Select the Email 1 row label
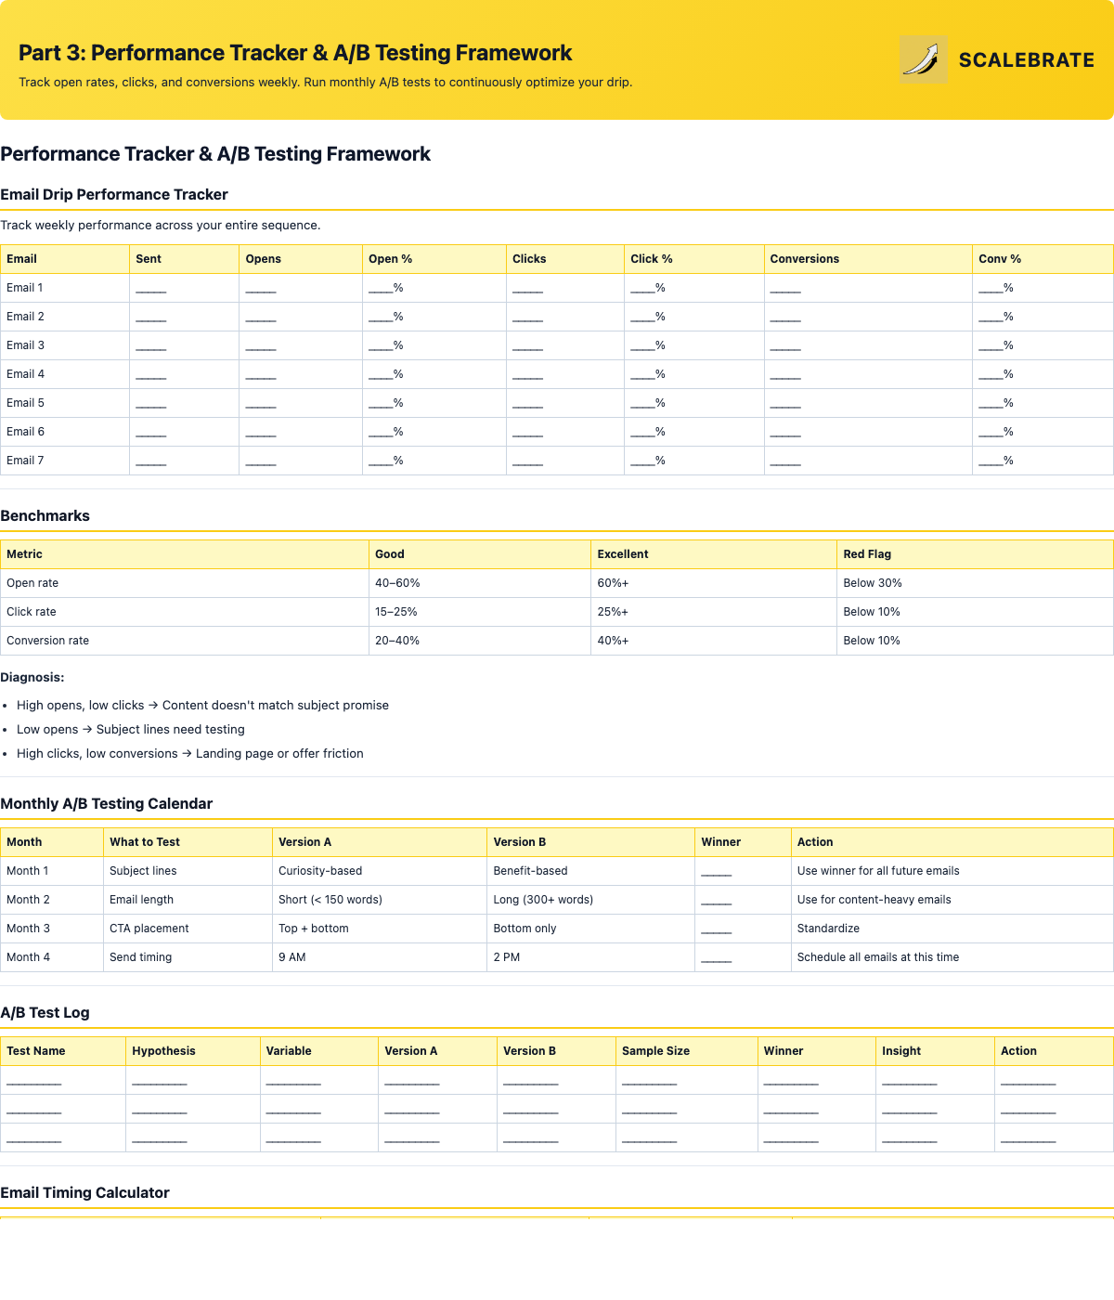This screenshot has width=1114, height=1300. pos(25,288)
